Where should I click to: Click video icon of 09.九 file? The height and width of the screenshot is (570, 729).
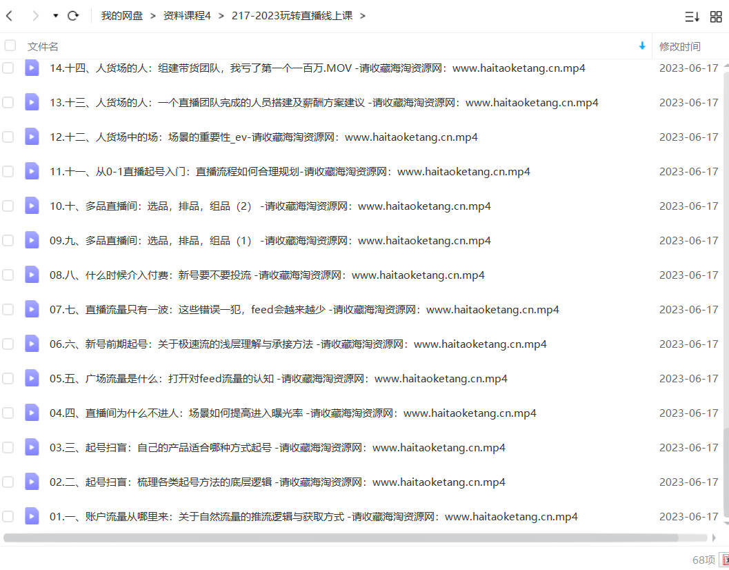[32, 241]
